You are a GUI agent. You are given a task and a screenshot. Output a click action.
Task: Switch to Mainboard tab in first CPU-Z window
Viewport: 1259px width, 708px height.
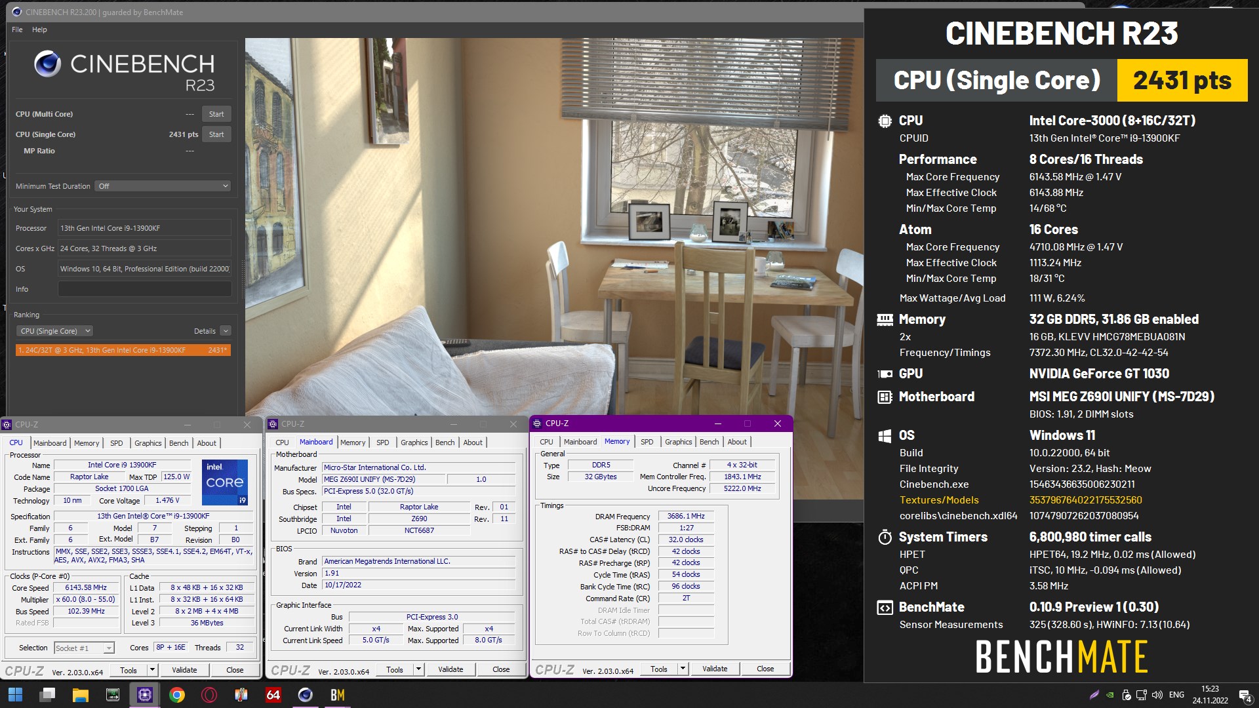[50, 443]
